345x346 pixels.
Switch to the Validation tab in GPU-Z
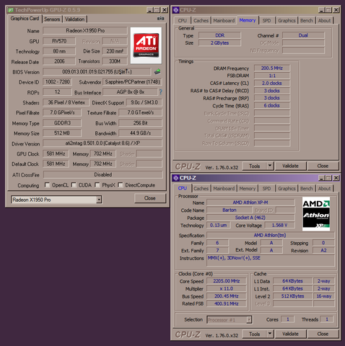[74, 19]
